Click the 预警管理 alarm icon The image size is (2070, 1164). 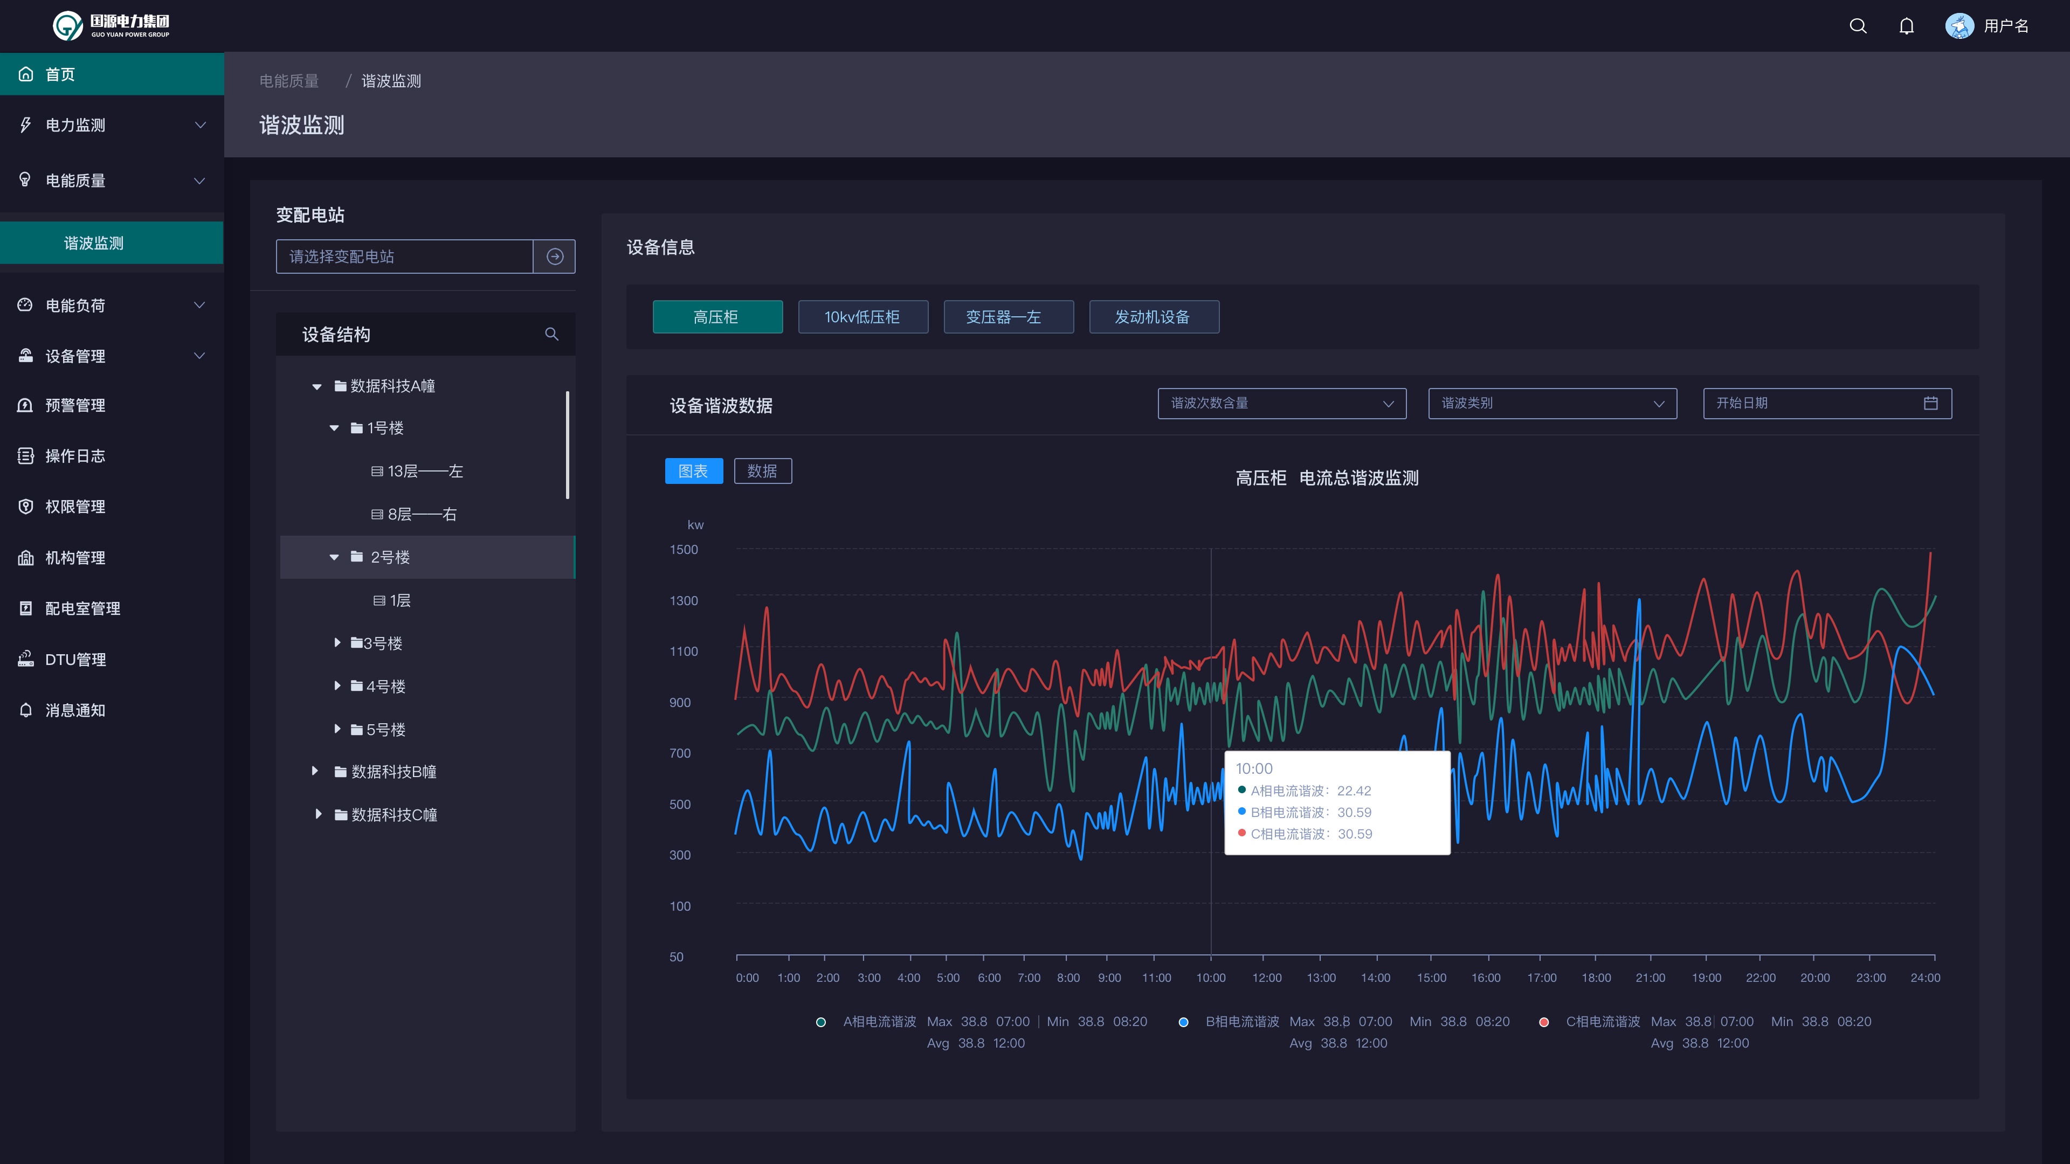point(26,405)
